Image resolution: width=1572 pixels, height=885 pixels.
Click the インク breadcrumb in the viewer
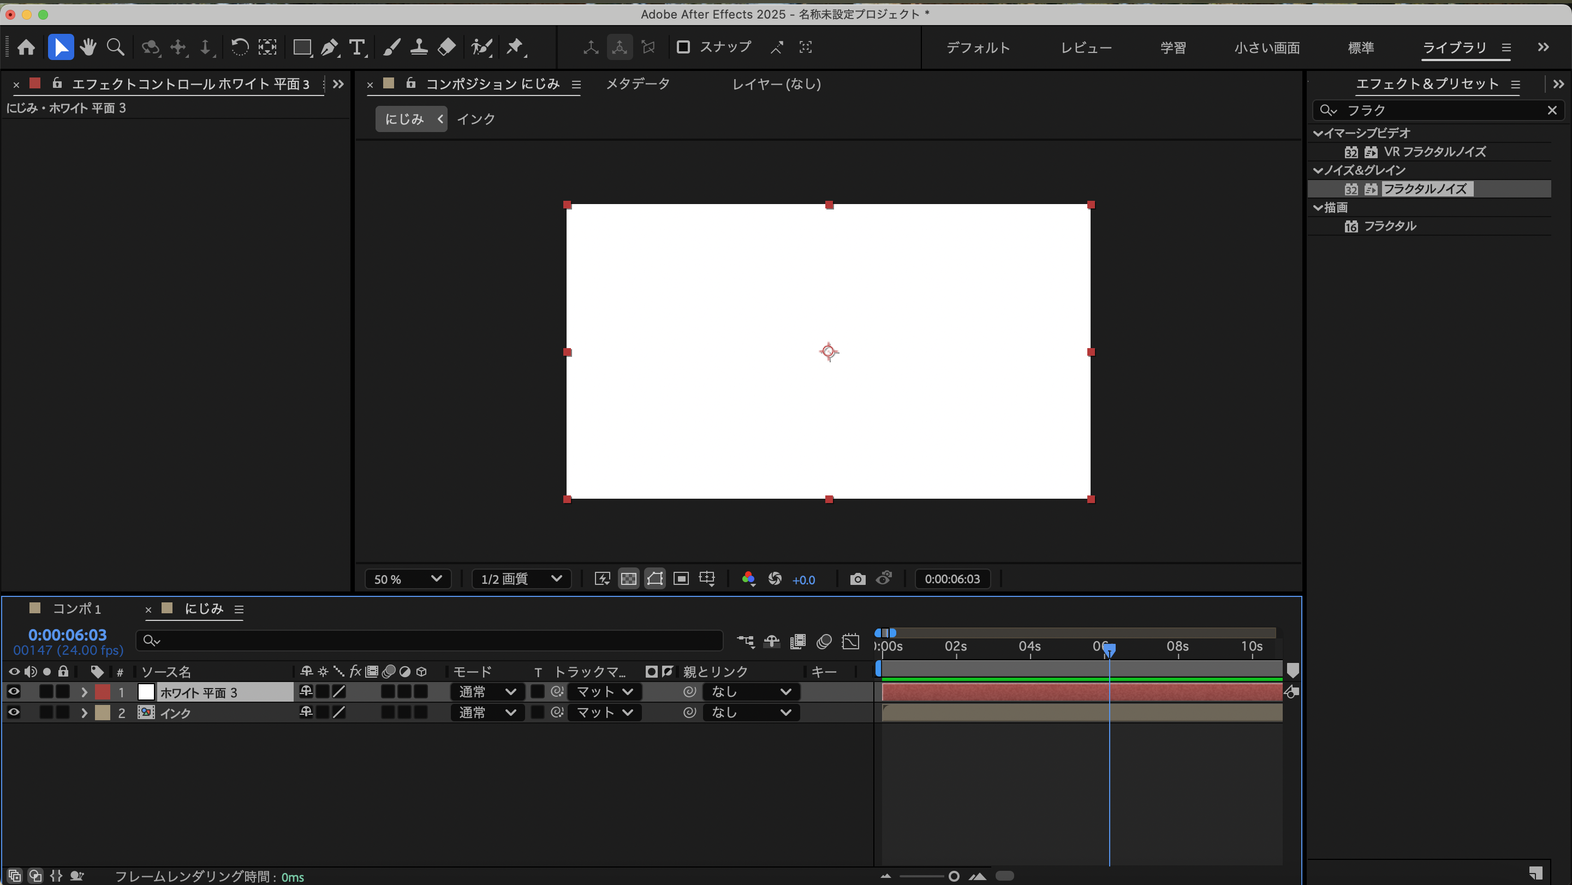click(x=476, y=119)
